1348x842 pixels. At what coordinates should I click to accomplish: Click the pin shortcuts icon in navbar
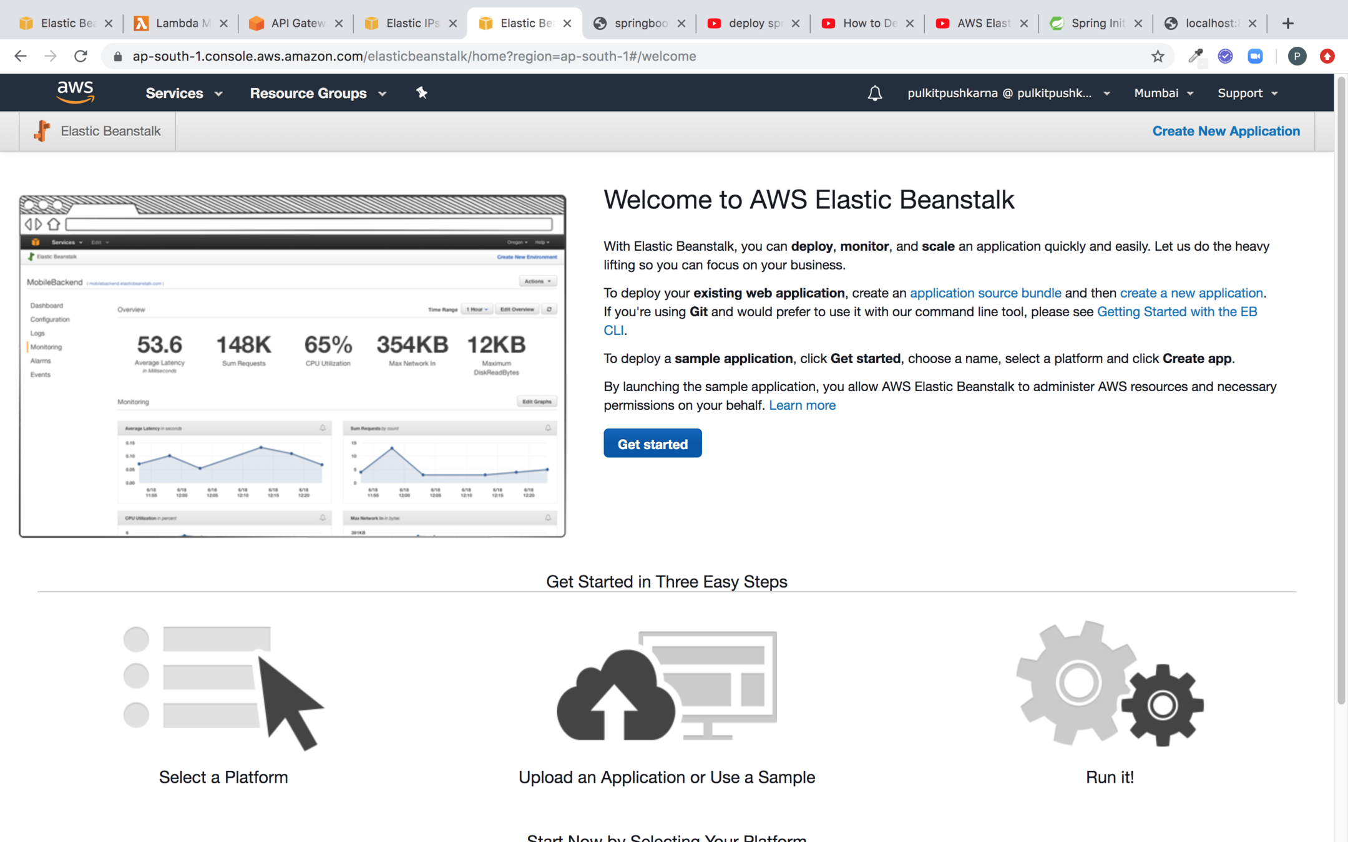click(x=422, y=93)
